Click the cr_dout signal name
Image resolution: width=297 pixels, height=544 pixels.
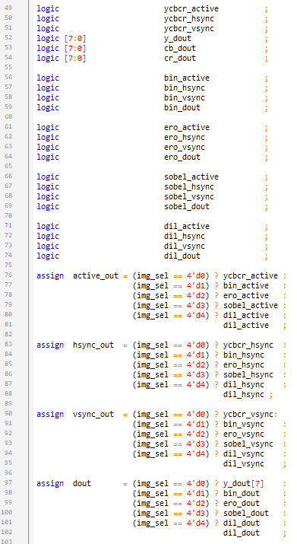pyautogui.click(x=180, y=58)
